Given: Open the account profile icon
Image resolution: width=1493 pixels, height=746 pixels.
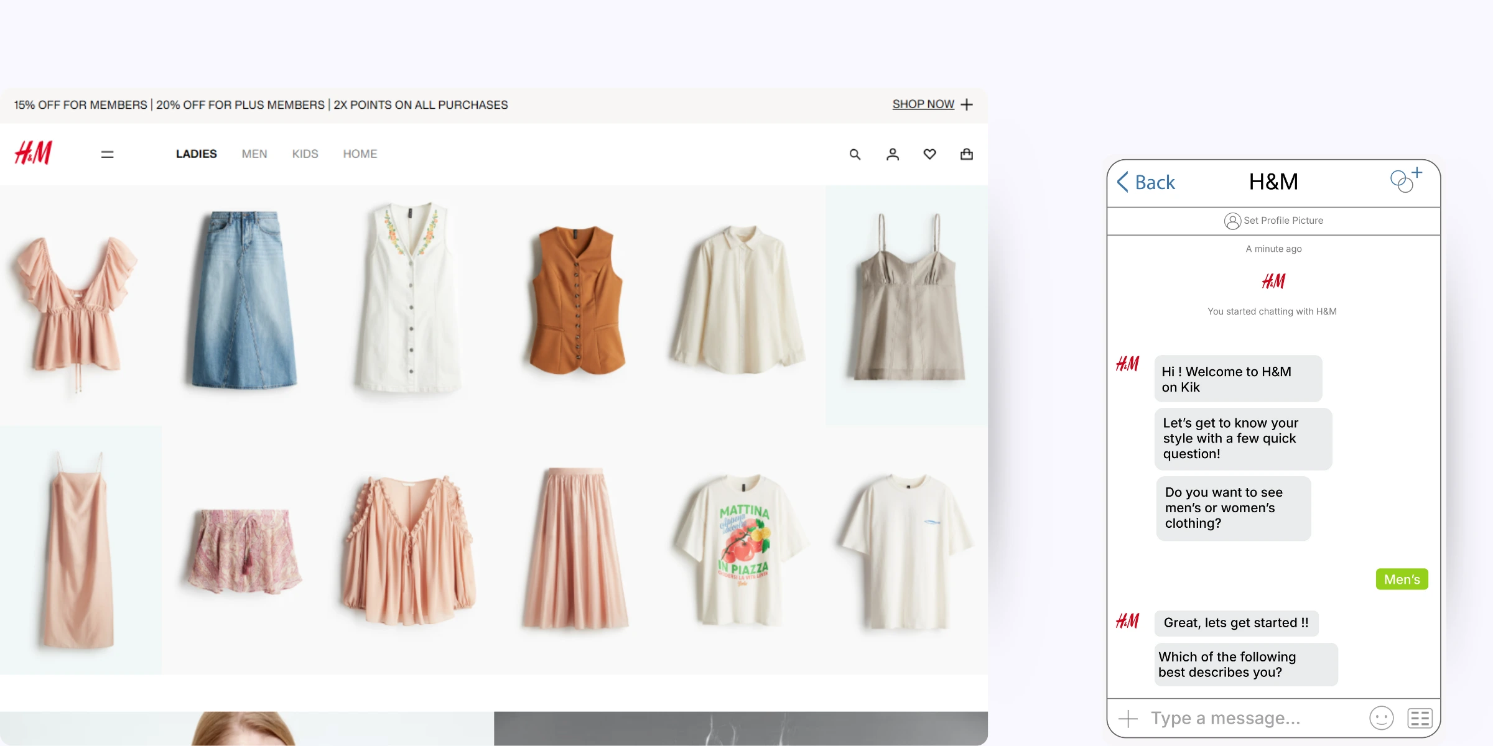Looking at the screenshot, I should [x=893, y=154].
